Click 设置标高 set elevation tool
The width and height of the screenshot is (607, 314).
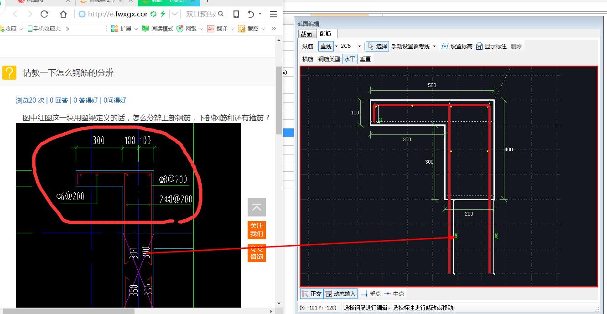[x=457, y=46]
